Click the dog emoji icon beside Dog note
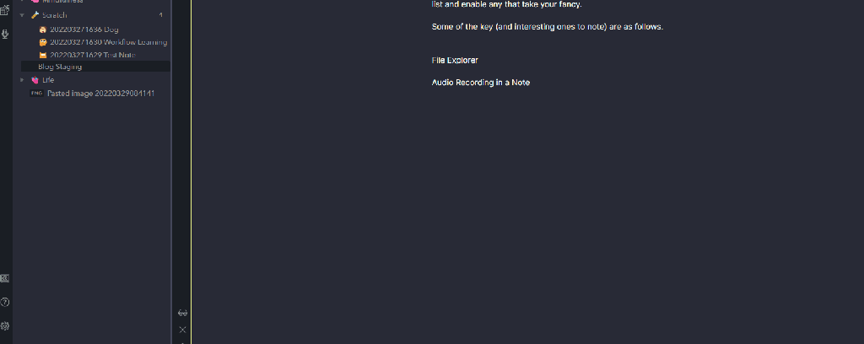The image size is (864, 344). [43, 30]
